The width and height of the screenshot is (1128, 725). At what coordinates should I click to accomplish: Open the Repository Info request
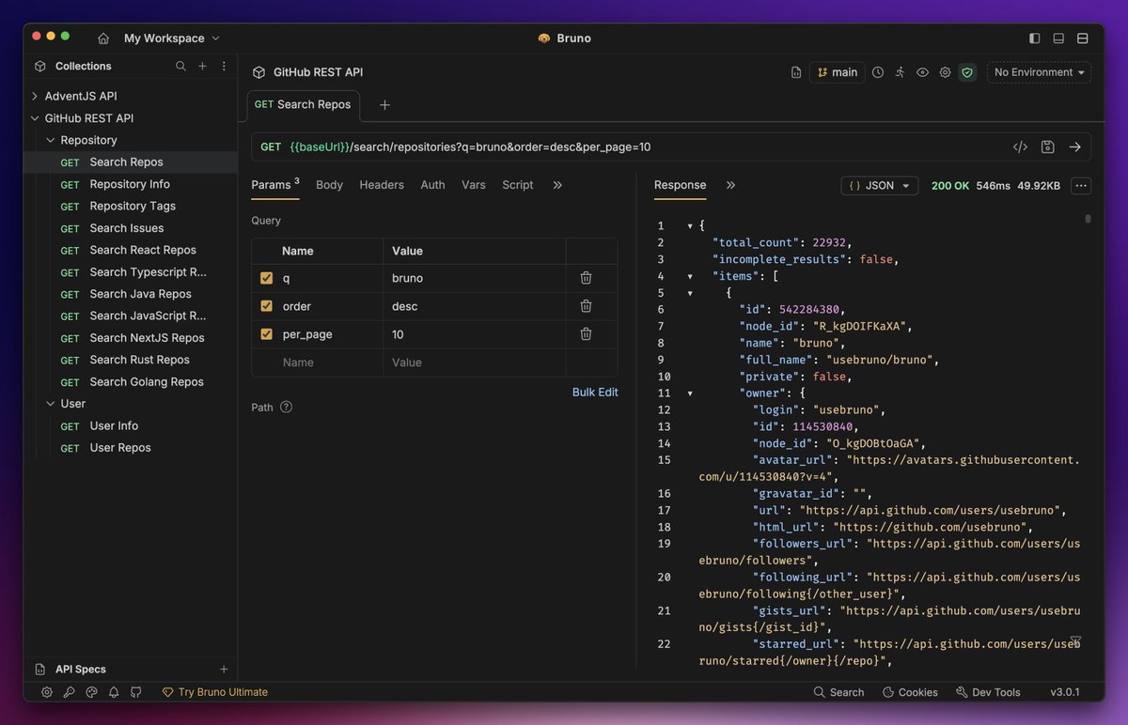(131, 184)
